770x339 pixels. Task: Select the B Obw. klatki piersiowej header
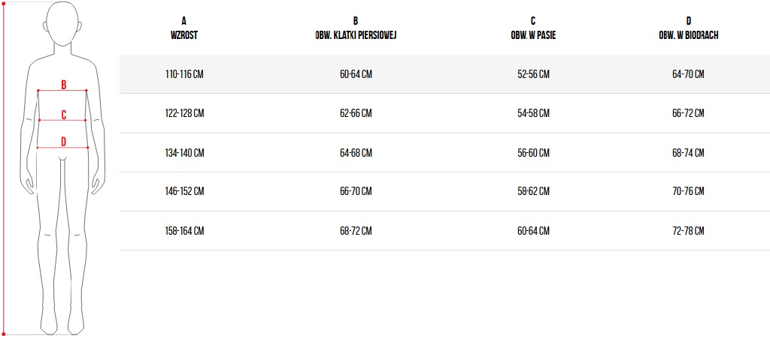point(356,27)
